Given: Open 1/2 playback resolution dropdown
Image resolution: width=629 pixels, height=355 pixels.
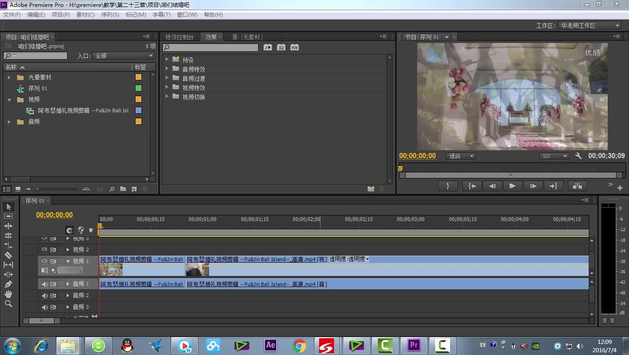Looking at the screenshot, I should [x=554, y=156].
